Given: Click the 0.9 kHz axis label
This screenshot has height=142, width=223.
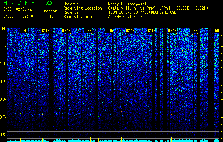Looking at the screenshot, I should pyautogui.click(x=3, y=82).
